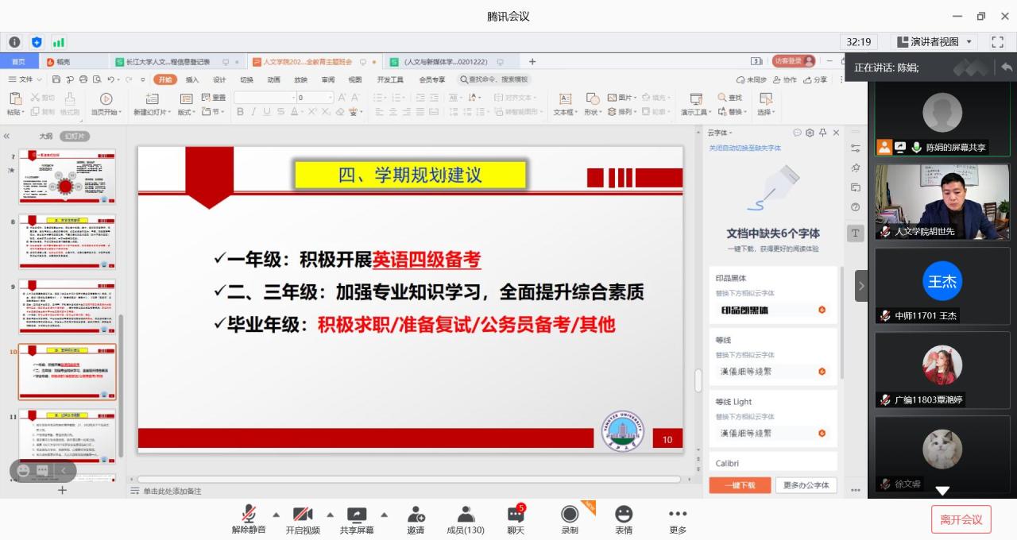Expand audio options arrow beside 解除静音
The height and width of the screenshot is (540, 1017).
(x=276, y=514)
